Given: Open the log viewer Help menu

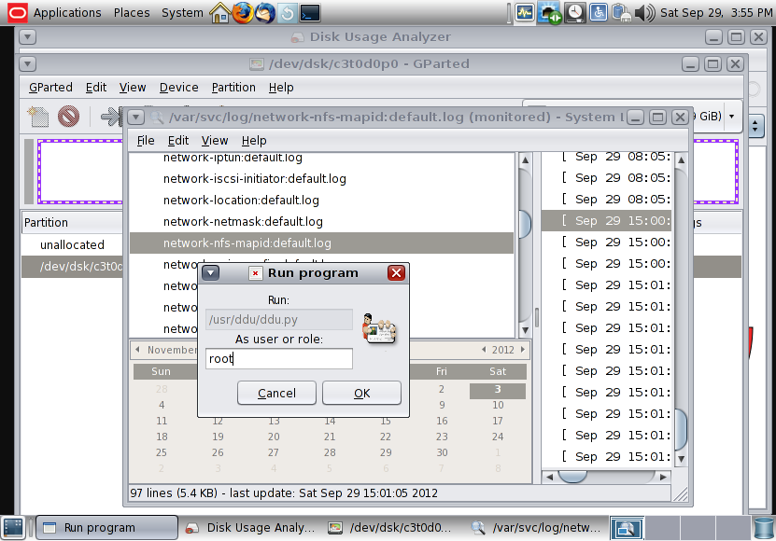Looking at the screenshot, I should [x=254, y=141].
